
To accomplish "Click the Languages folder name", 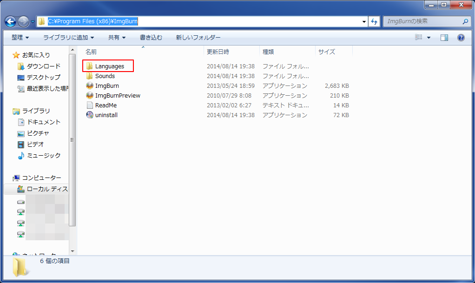I will pos(110,66).
